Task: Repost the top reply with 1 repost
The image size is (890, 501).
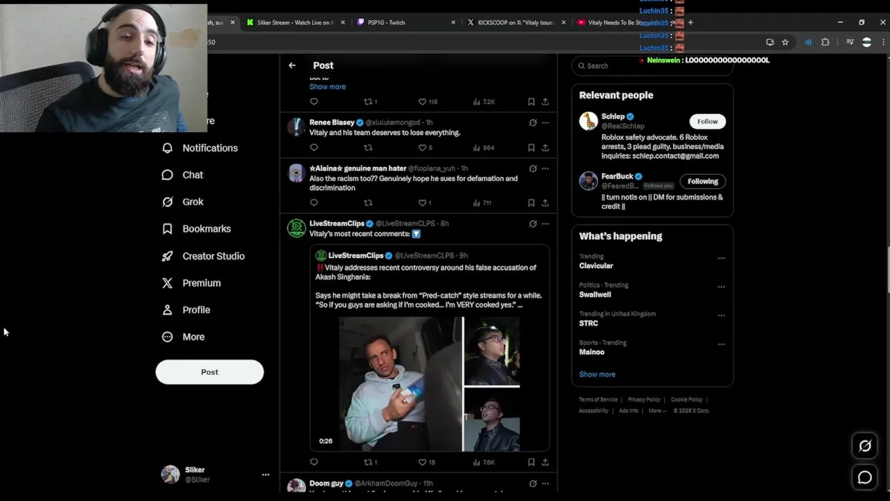Action: tap(371, 102)
